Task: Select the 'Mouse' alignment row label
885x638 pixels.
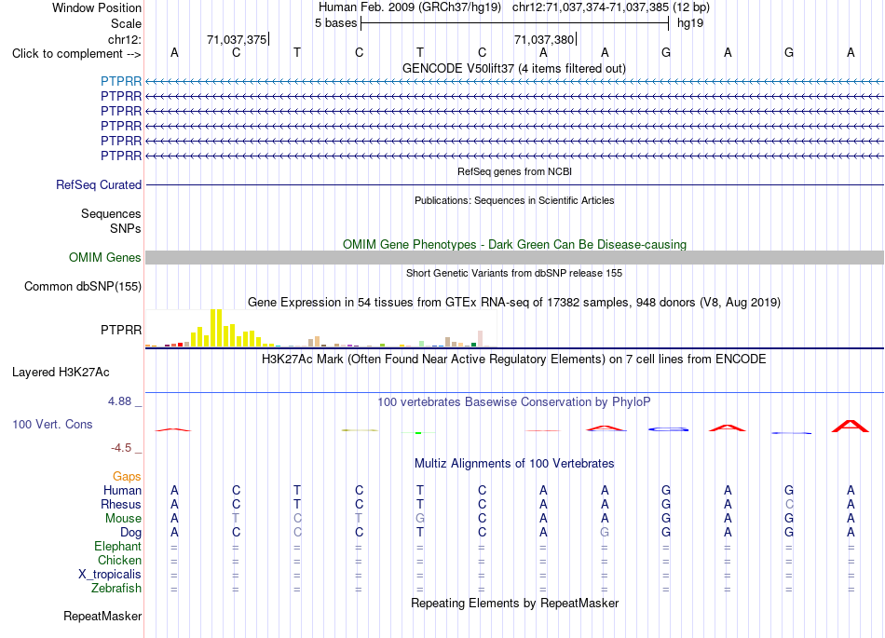Action: coord(123,519)
